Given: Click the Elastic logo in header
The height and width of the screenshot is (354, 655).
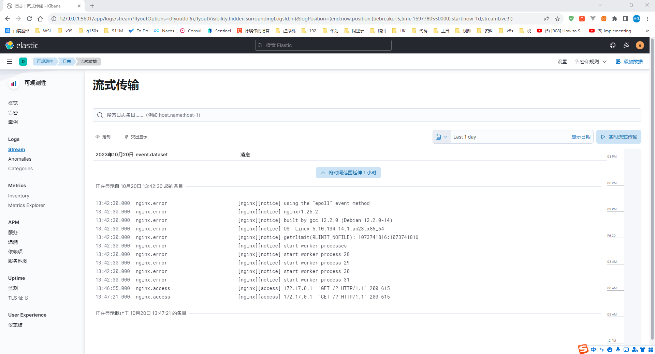Looking at the screenshot, I should [22, 45].
